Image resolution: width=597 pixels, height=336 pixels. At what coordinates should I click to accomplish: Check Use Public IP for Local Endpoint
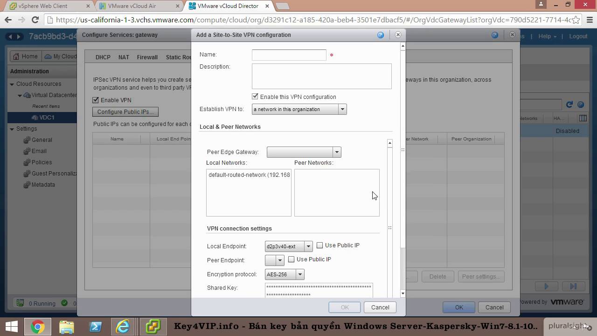[320, 245]
